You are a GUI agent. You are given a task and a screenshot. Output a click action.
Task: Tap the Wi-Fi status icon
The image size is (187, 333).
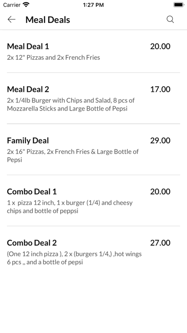26,5
